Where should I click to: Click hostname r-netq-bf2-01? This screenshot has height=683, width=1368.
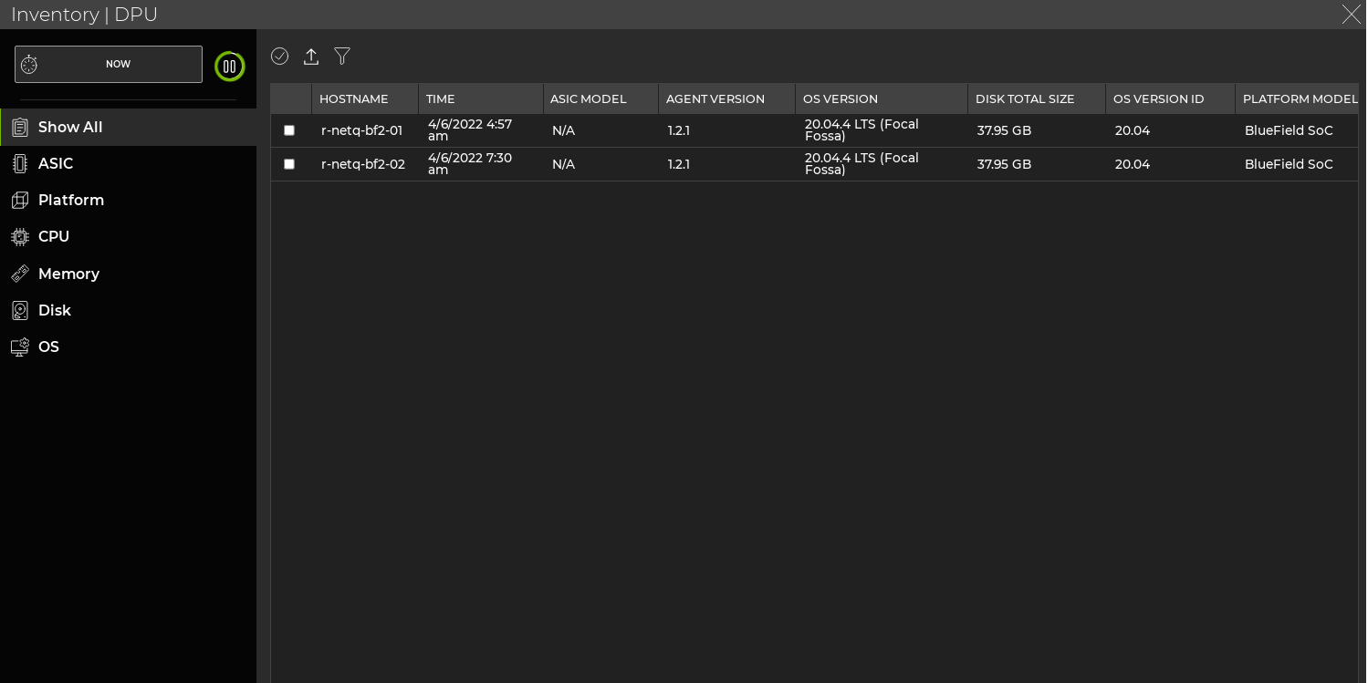(x=361, y=130)
